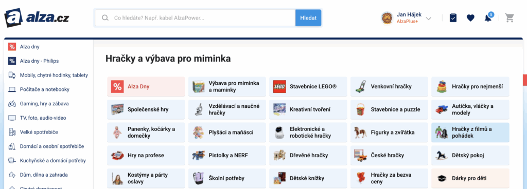Click the Hledat search button

(308, 18)
